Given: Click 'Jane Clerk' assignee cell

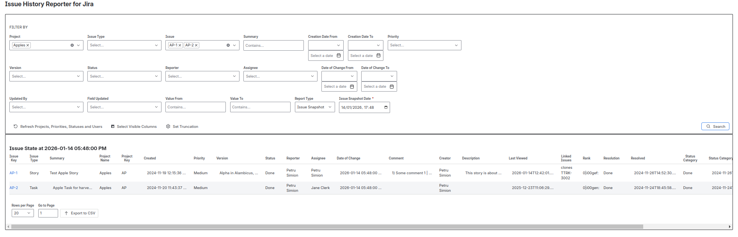Looking at the screenshot, I should point(320,188).
